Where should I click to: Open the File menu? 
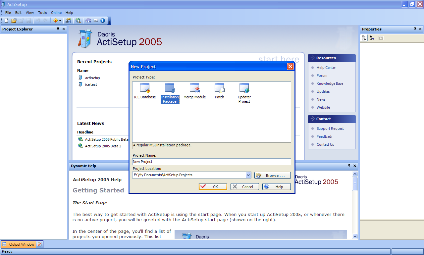click(x=8, y=13)
